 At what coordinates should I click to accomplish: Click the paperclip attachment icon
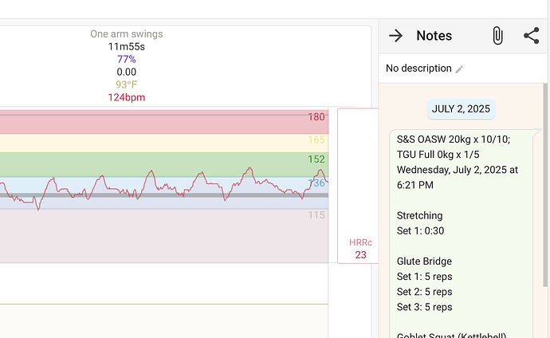[x=497, y=36]
